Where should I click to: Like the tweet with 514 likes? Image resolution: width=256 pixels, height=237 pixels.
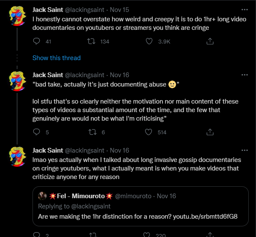[x=148, y=132]
